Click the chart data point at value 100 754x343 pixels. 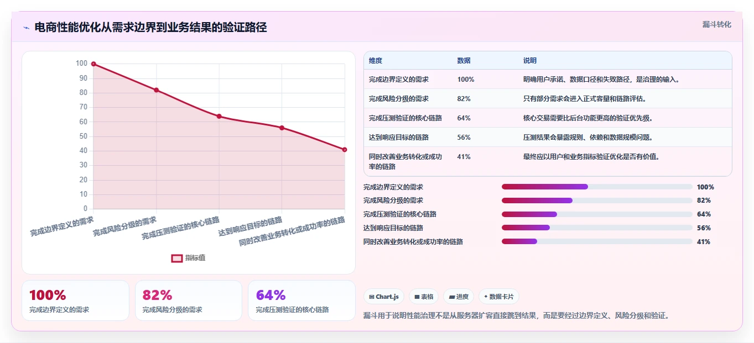[x=93, y=64]
